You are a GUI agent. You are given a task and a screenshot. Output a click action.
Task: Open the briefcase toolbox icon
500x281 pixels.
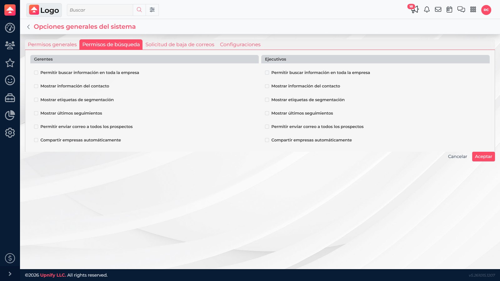(x=10, y=98)
